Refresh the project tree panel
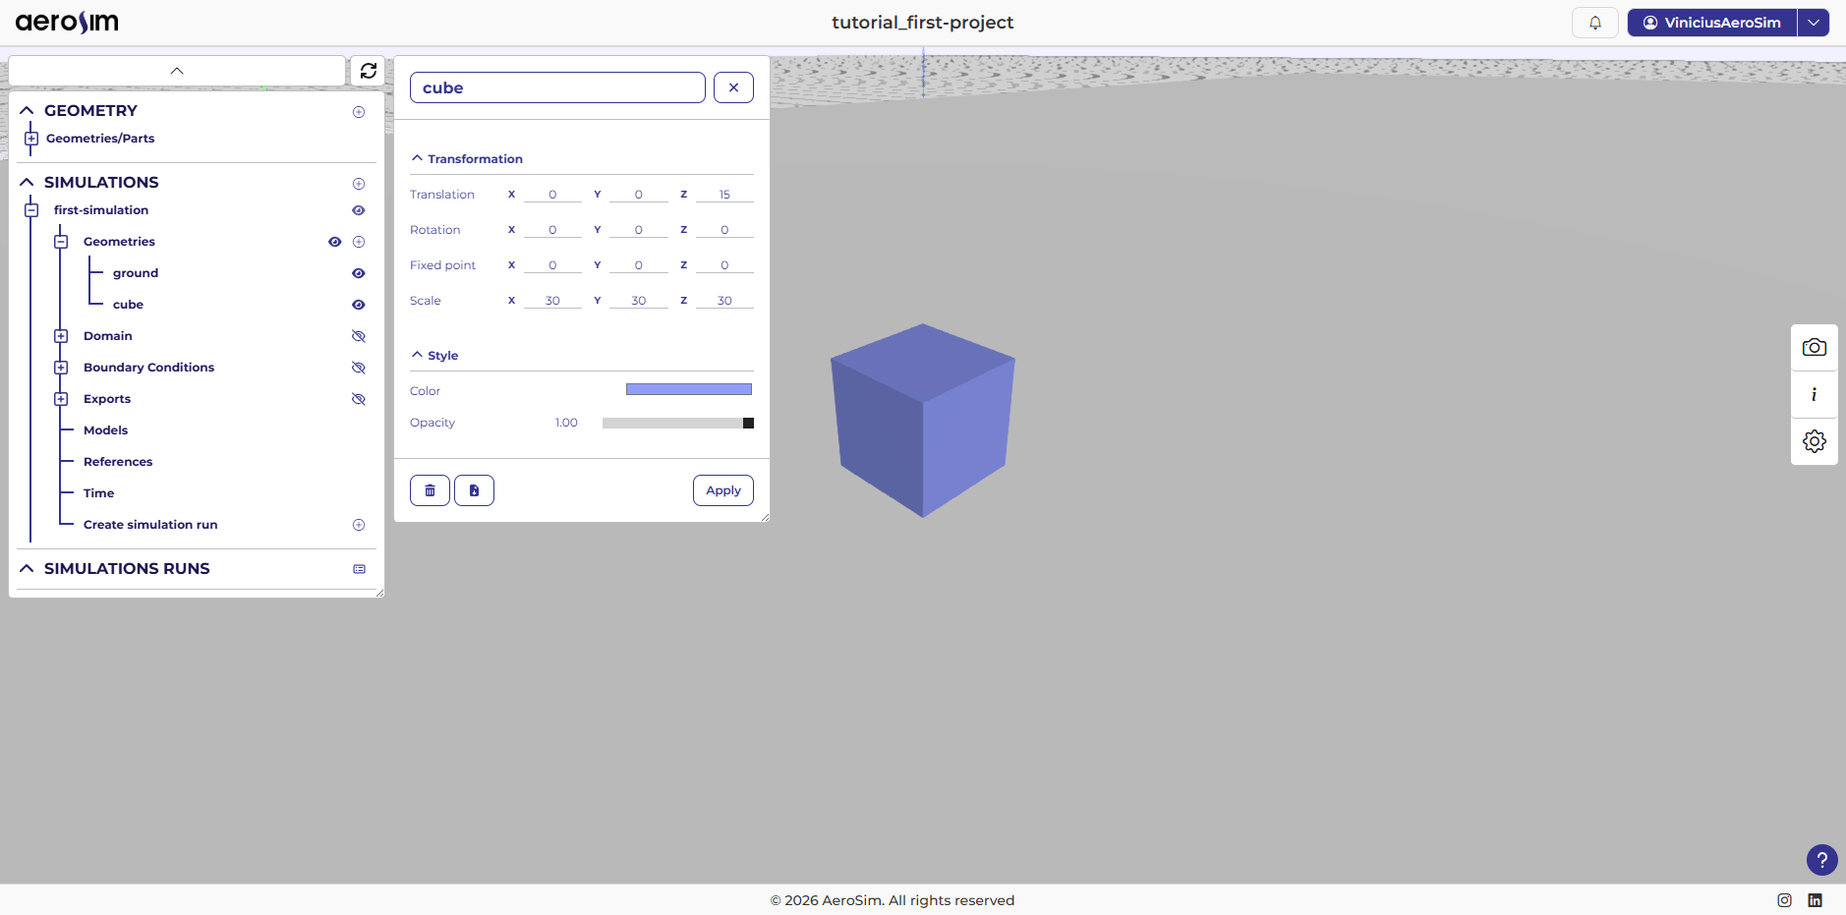Screen dimensions: 1846x915 pyautogui.click(x=369, y=71)
